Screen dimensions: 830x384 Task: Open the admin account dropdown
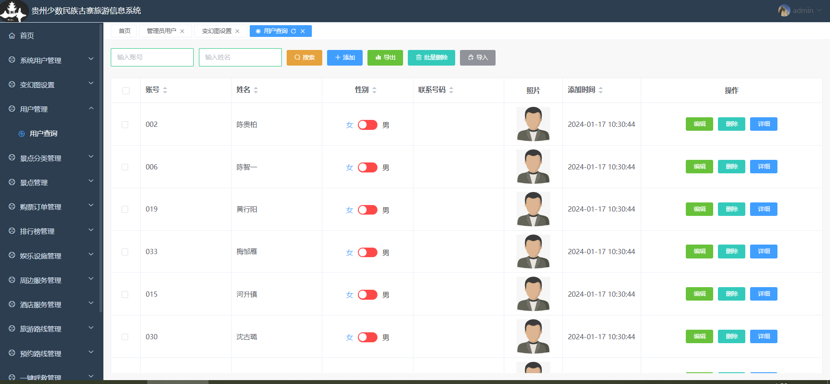point(819,10)
